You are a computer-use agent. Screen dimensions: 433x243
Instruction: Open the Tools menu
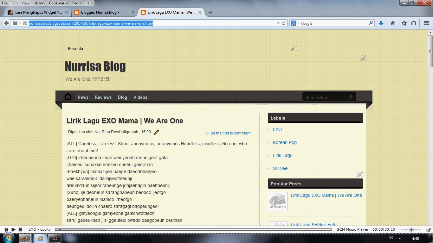coord(76,3)
